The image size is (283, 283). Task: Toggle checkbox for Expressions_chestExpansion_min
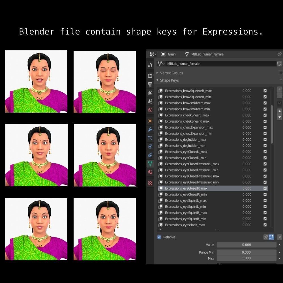pyautogui.click(x=265, y=133)
